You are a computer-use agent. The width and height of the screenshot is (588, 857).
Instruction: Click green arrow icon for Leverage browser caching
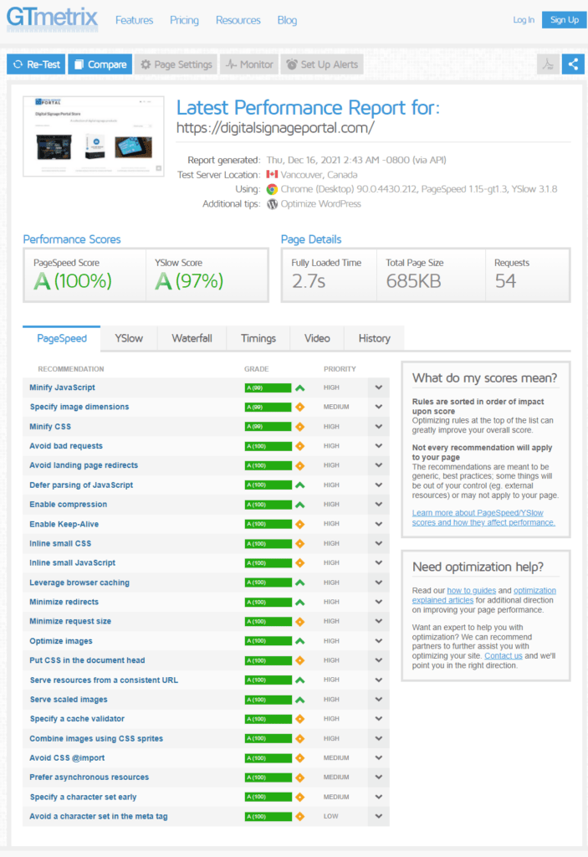coord(299,582)
